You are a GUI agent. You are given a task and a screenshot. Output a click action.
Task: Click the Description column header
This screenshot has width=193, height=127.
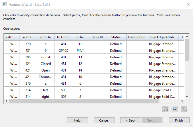136,37
